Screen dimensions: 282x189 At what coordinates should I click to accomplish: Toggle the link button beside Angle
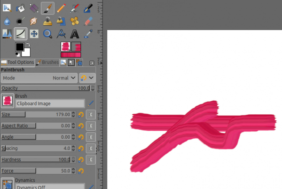pyautogui.click(x=91, y=137)
